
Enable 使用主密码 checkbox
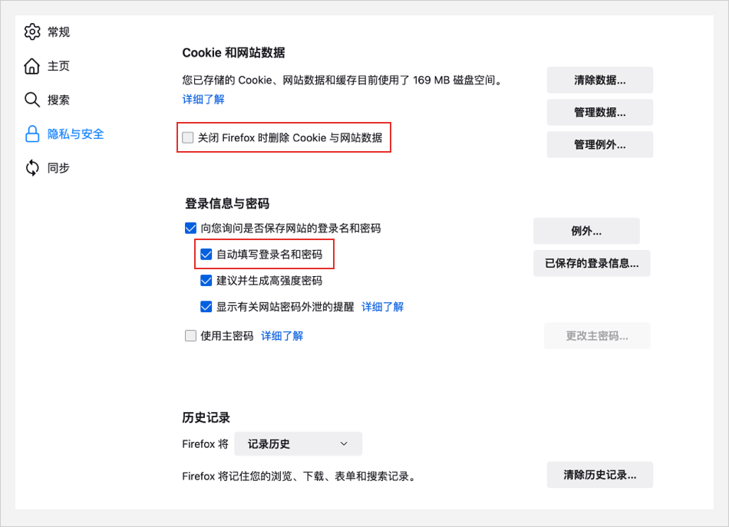[x=190, y=336]
